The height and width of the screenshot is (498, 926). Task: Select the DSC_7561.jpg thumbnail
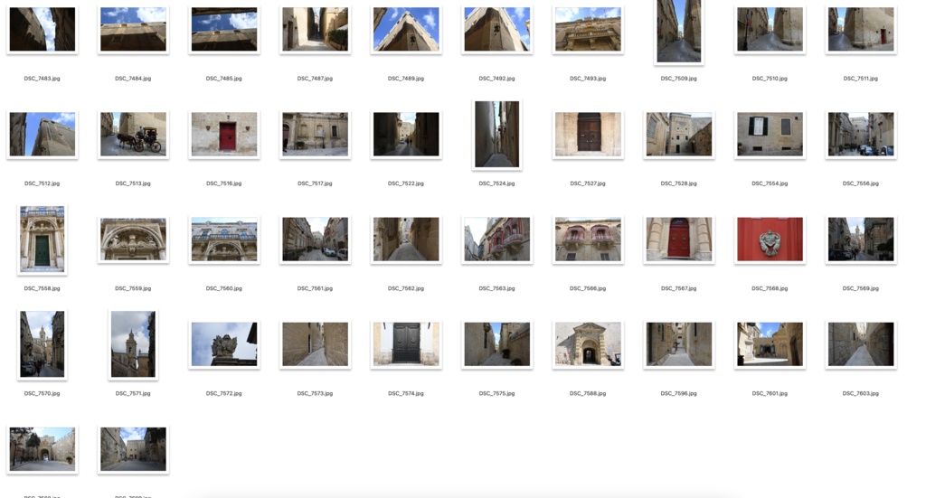[315, 239]
